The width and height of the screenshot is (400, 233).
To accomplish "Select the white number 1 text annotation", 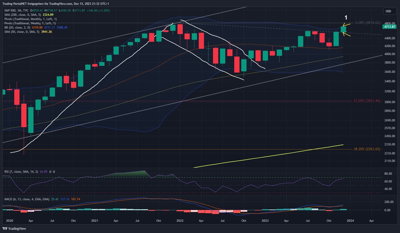I will click(346, 18).
